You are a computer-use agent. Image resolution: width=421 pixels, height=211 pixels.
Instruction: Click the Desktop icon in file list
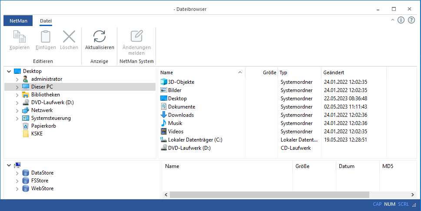(163, 99)
